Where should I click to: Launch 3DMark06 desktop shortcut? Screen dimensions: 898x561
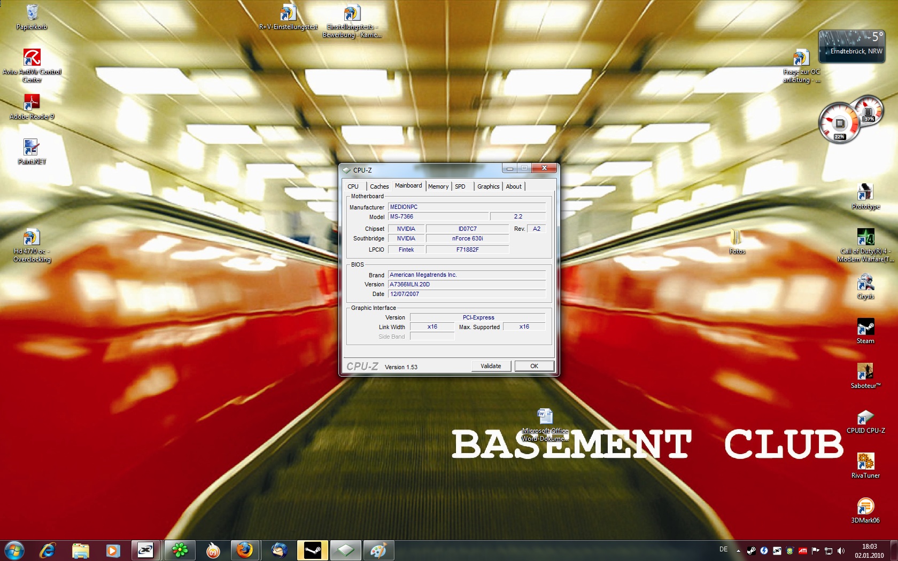pos(865,511)
